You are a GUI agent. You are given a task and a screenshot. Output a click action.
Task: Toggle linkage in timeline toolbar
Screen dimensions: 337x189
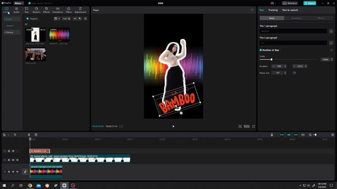296,135
